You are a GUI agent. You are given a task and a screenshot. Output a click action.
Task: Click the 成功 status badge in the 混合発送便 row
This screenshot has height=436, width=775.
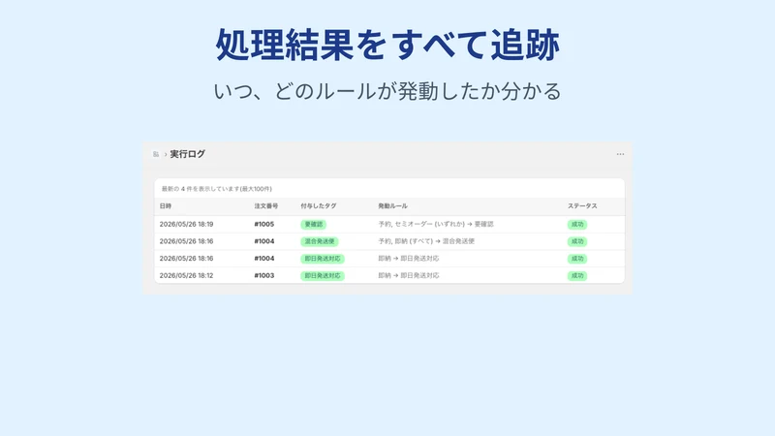point(576,241)
